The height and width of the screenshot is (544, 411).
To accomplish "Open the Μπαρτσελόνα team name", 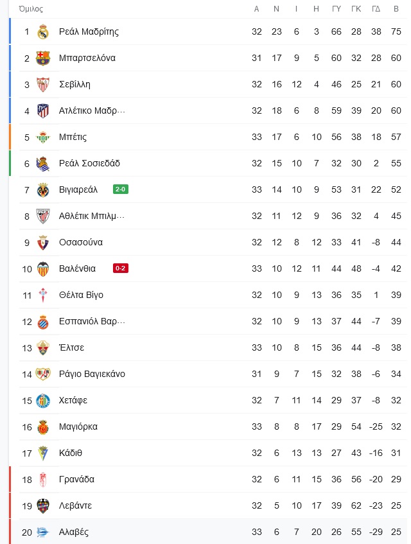I will tap(87, 58).
